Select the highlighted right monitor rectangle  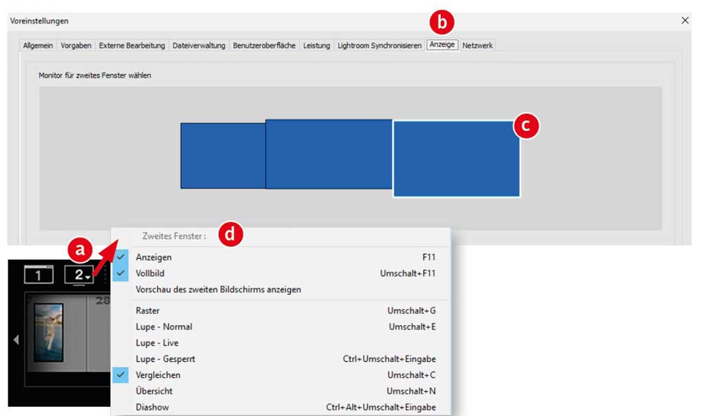click(457, 159)
